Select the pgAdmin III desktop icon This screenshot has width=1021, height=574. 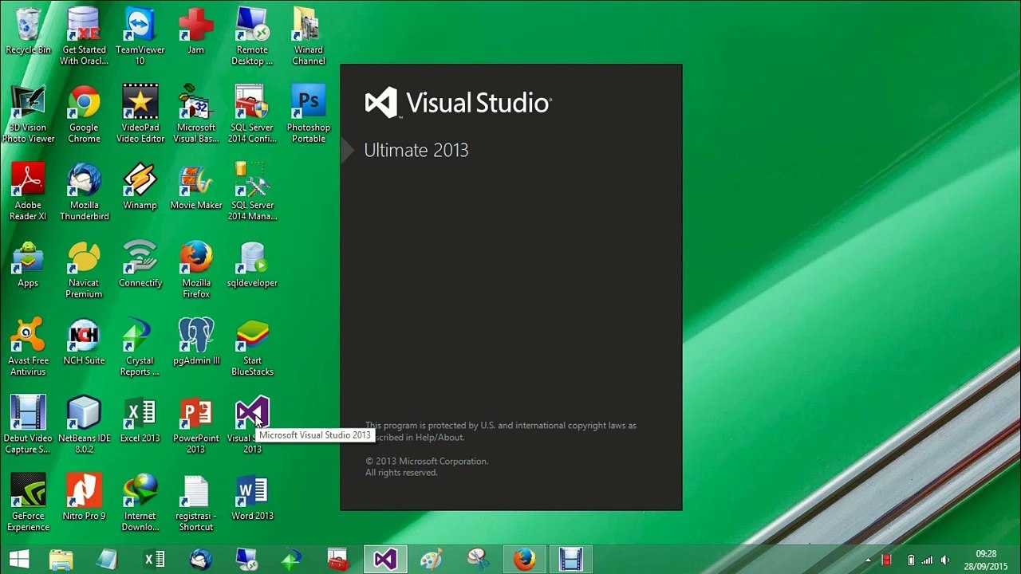click(195, 343)
